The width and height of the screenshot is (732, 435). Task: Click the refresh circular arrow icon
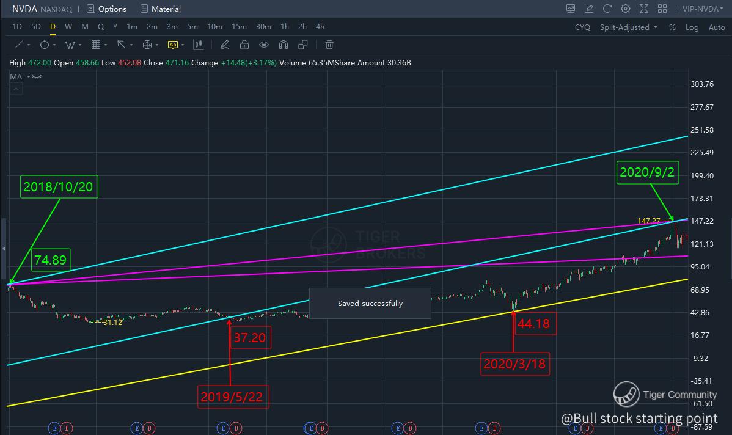[x=607, y=9]
